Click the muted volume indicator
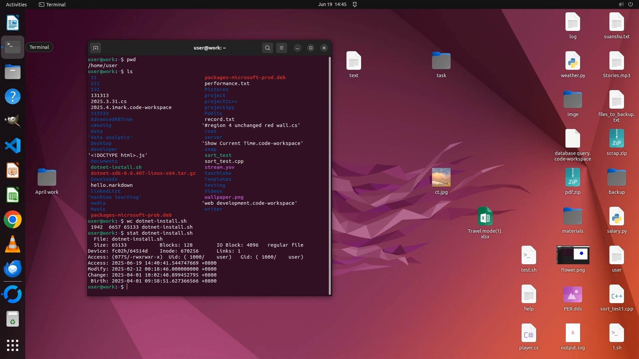The image size is (639, 359). click(x=621, y=4)
